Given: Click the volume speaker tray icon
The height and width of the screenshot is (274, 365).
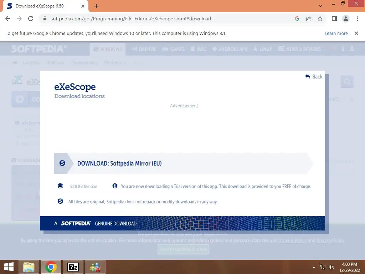Looking at the screenshot, I should click(x=331, y=267).
